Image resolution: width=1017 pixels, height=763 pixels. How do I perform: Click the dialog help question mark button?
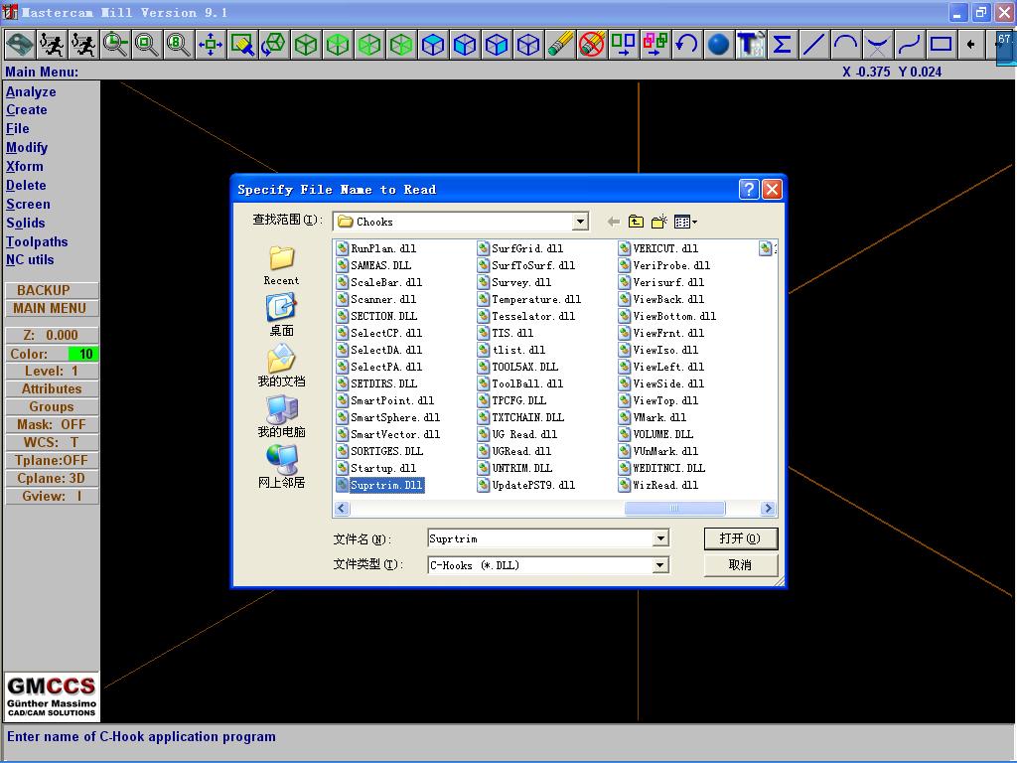(749, 189)
